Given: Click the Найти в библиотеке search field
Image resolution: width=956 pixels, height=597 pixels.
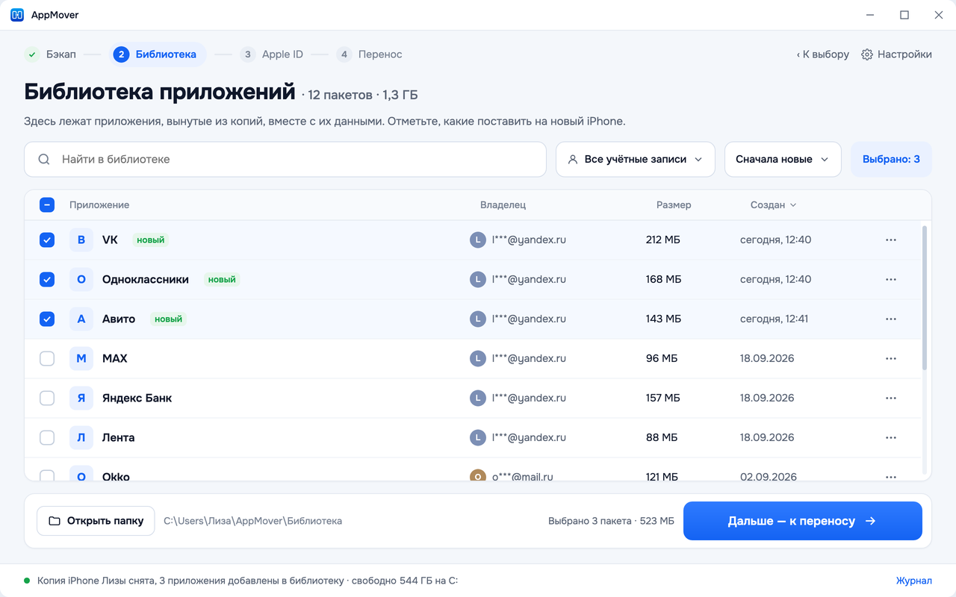Looking at the screenshot, I should pos(285,160).
